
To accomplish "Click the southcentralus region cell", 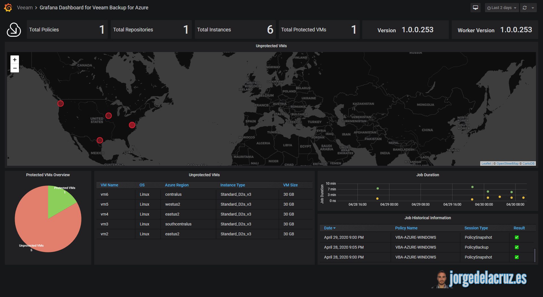I will (188, 224).
